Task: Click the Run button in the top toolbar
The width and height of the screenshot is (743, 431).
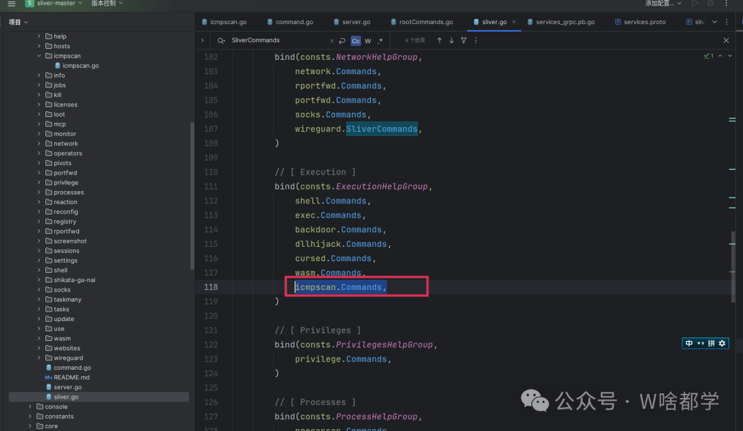Action: pos(693,3)
